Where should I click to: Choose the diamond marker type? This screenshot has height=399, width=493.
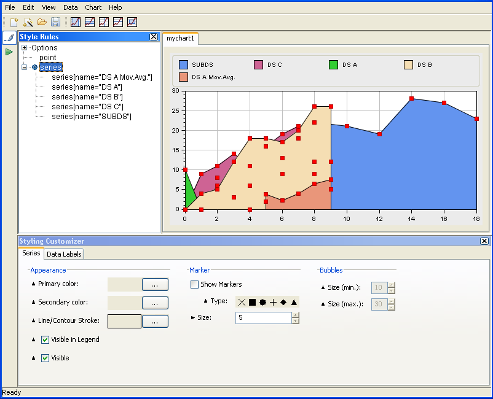click(x=283, y=302)
